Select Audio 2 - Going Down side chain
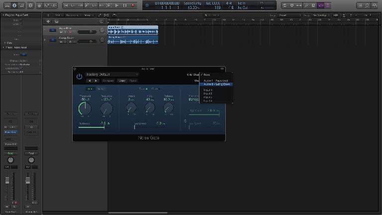Viewport: 382px width, 215px height. pyautogui.click(x=216, y=84)
